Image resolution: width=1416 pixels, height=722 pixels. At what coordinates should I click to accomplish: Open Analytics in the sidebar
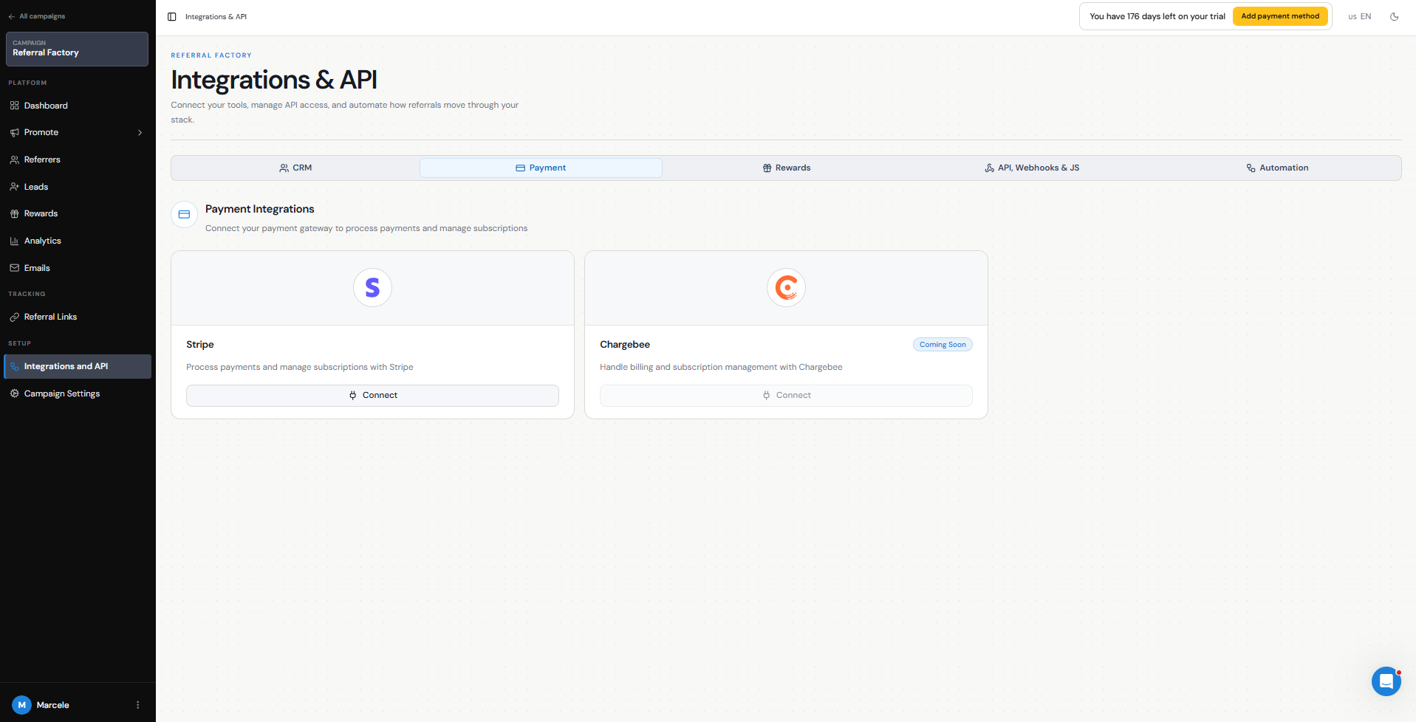pyautogui.click(x=78, y=241)
